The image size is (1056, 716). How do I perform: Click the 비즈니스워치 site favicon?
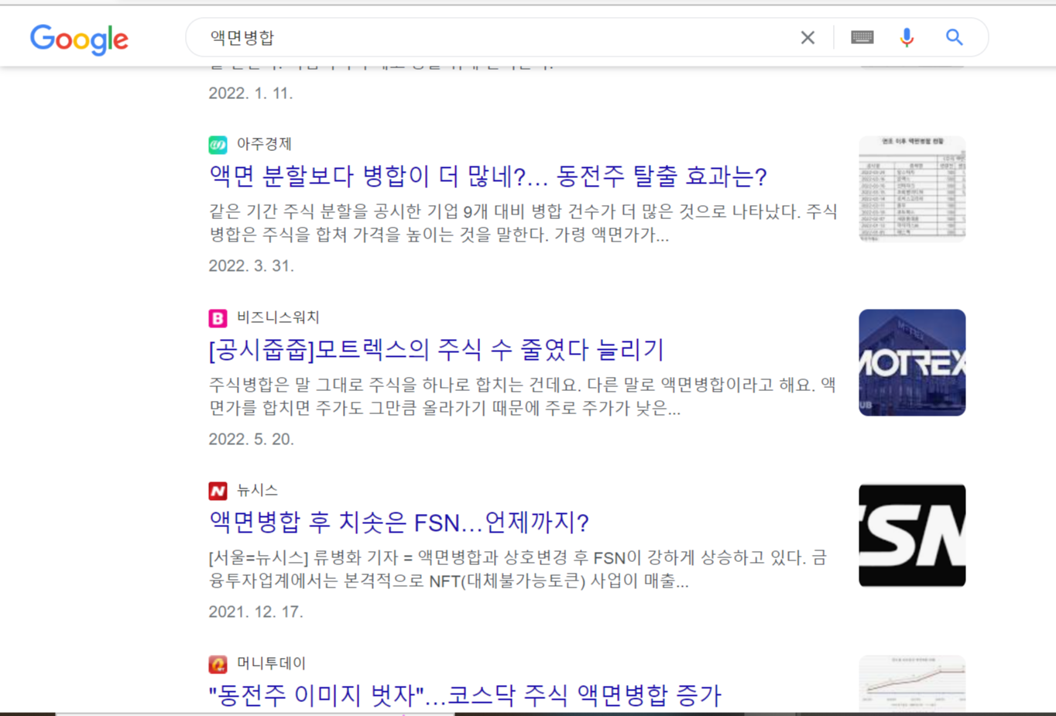[218, 317]
